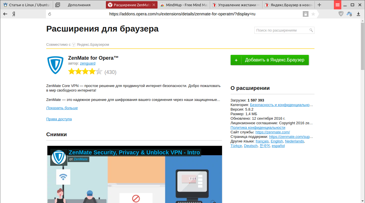Viewport: 365px width, 203px height.
Task: Switch to Яндекс.Браузер в новом tab
Action: click(x=288, y=5)
